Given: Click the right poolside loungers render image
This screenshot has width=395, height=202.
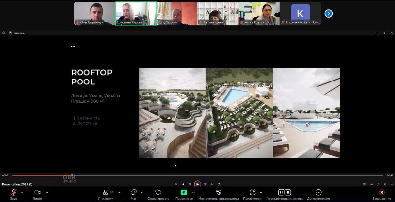Looking at the screenshot, I should point(307,113).
